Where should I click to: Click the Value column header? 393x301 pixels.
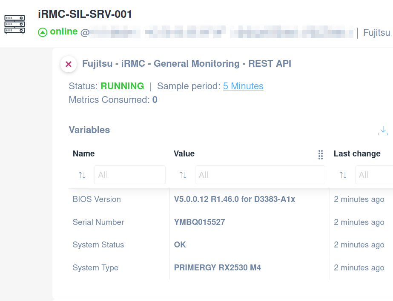pyautogui.click(x=184, y=153)
